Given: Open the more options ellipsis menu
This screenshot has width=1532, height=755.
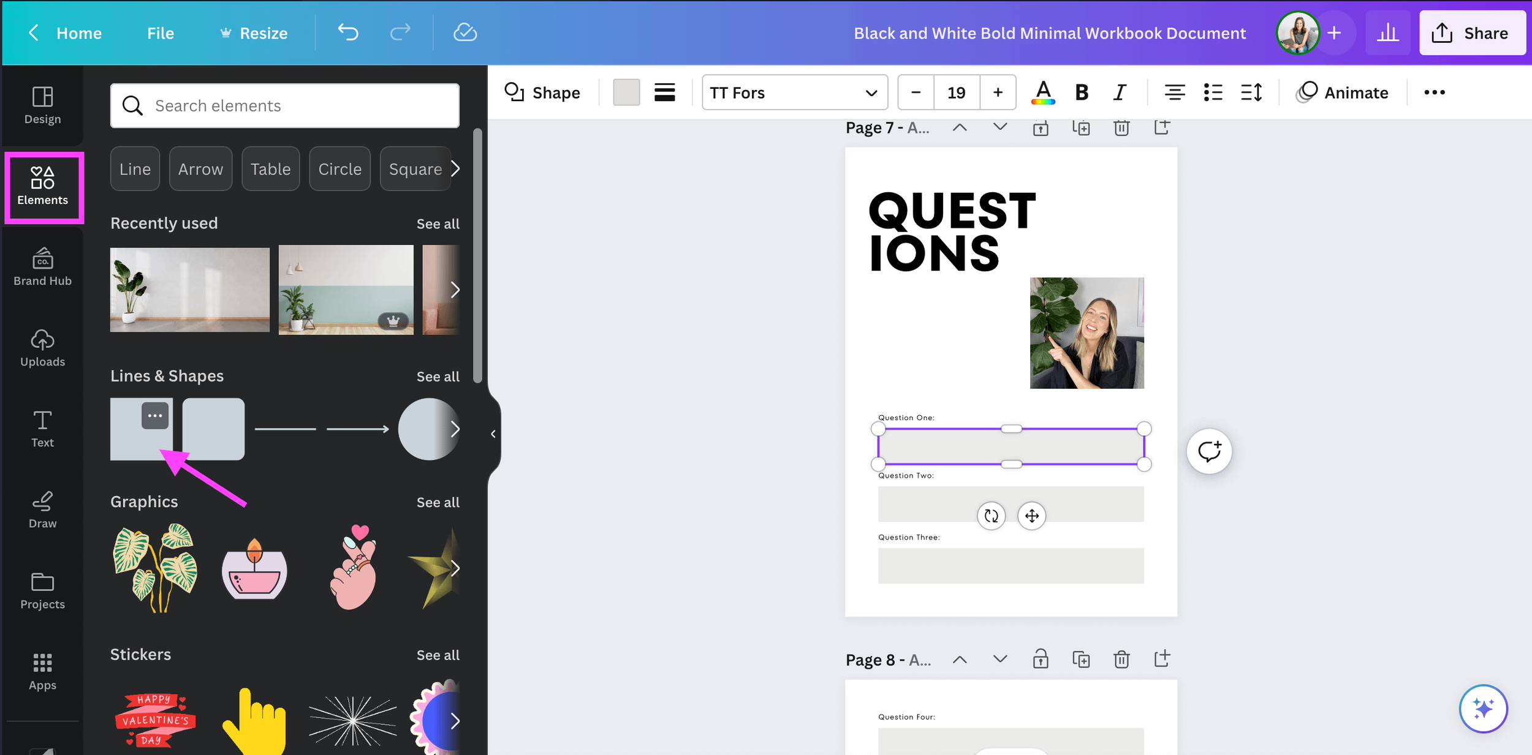Looking at the screenshot, I should [1434, 92].
